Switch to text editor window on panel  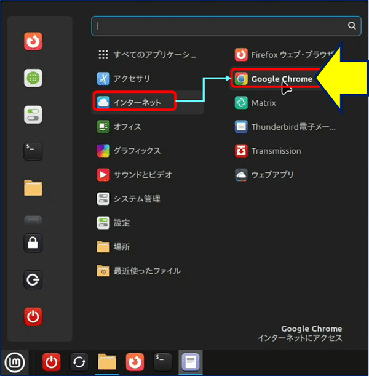click(x=191, y=362)
